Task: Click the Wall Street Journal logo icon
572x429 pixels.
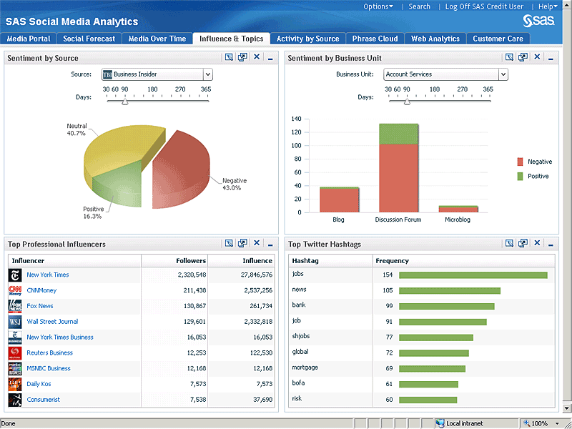Action: click(x=15, y=322)
